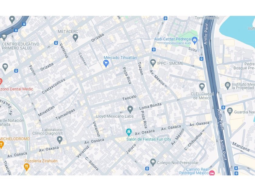Select the Lloyd Mexicano Labs pin
This screenshot has width=255, height=191.
pos(130,110)
